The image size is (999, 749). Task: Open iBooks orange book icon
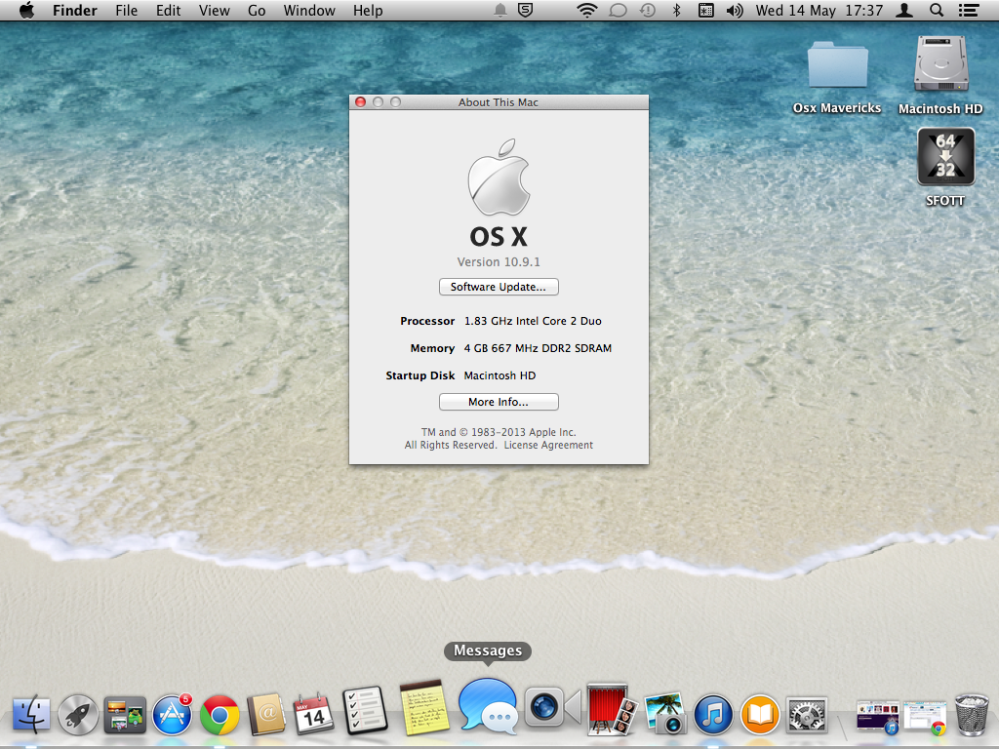click(x=759, y=714)
